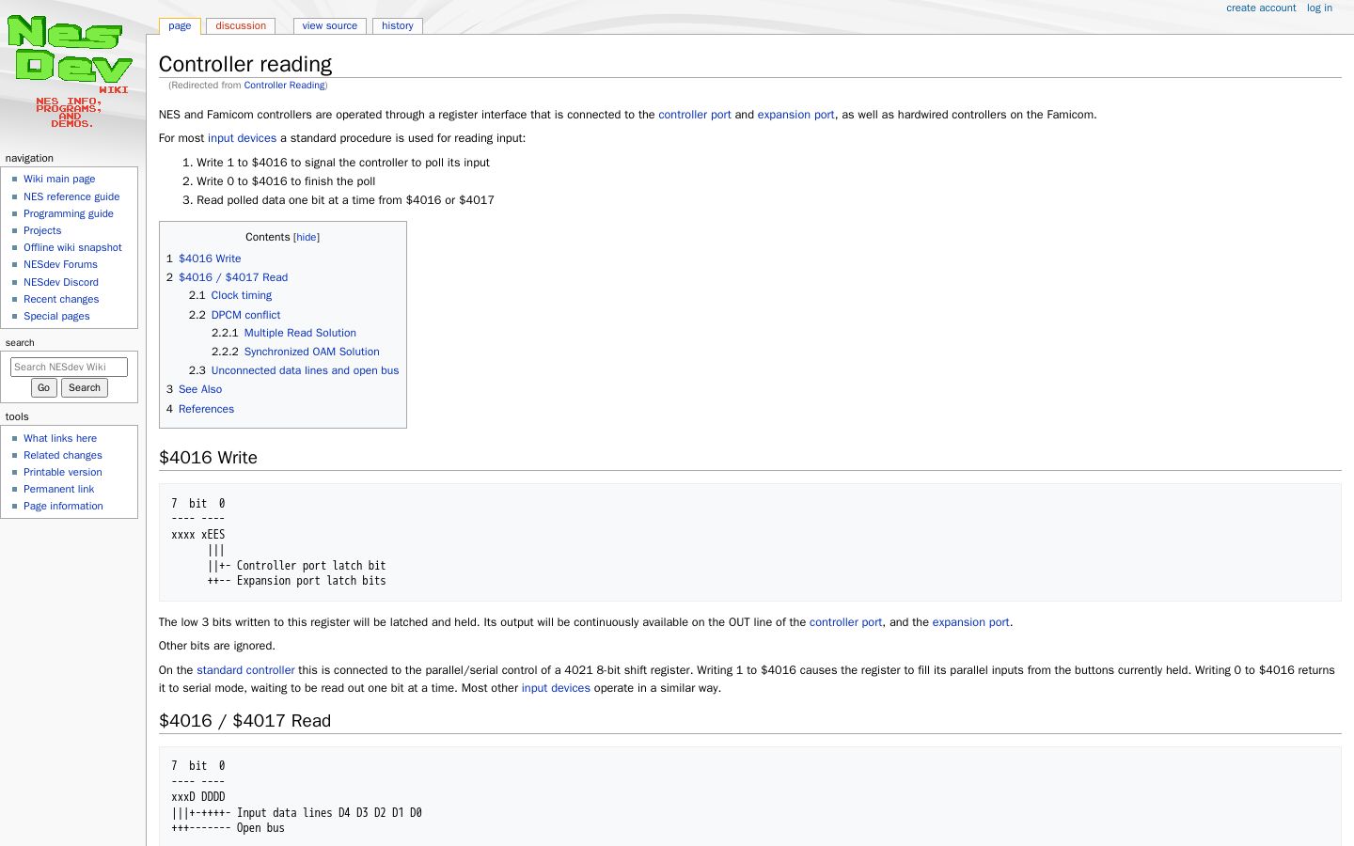Jump to Unconnected data lines and open bus

[305, 370]
